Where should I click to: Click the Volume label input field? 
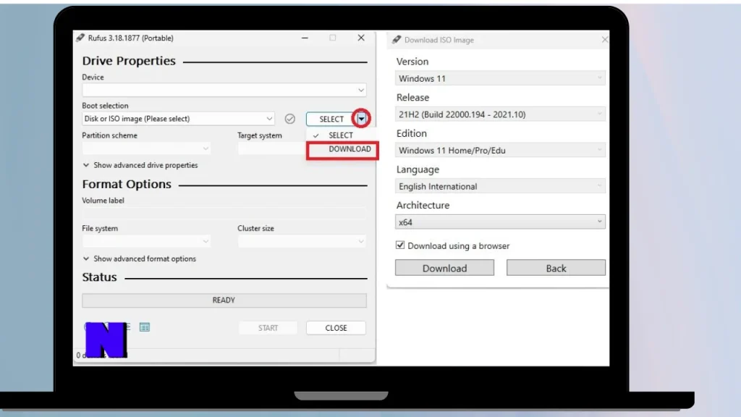click(x=224, y=213)
